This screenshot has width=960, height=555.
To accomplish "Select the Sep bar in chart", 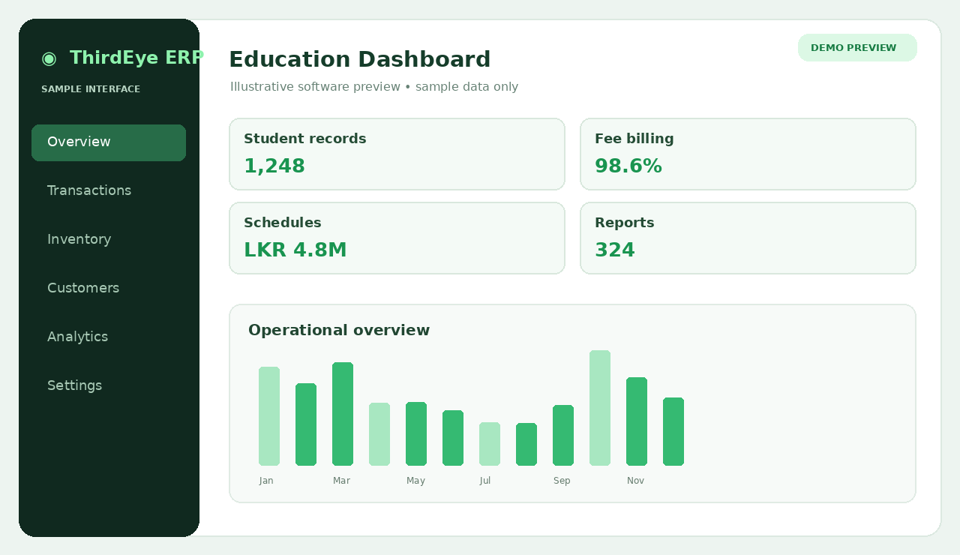I will pyautogui.click(x=563, y=436).
